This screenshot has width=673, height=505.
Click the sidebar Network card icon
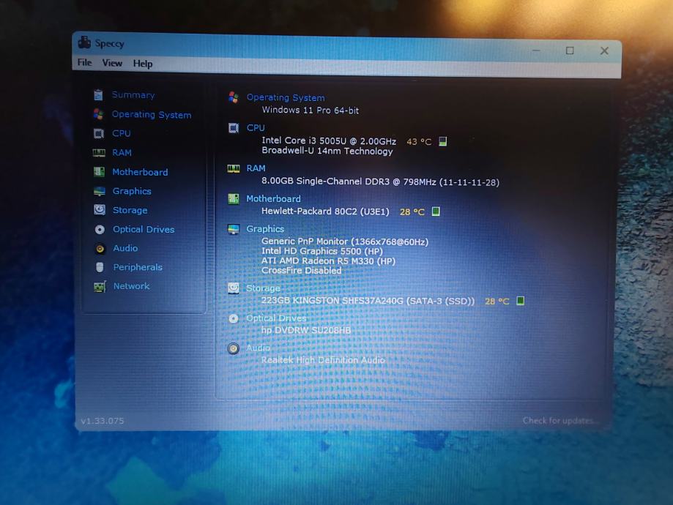point(100,287)
